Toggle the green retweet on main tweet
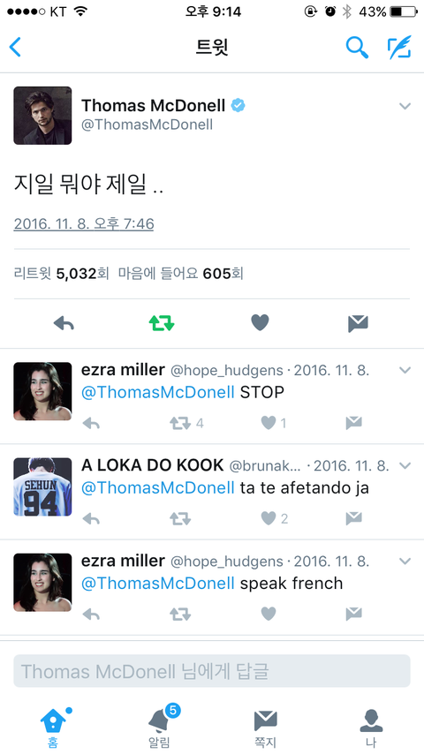424x754 pixels. [x=162, y=324]
